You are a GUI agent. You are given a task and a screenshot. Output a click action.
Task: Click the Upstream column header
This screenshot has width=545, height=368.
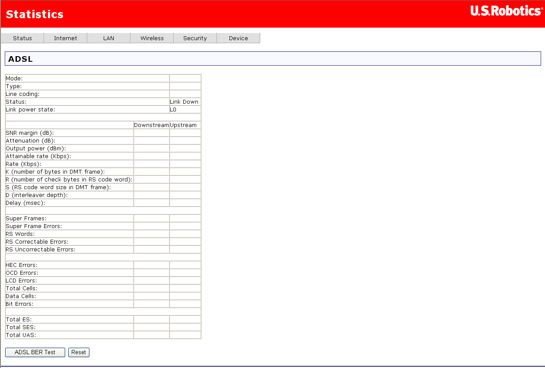click(183, 125)
